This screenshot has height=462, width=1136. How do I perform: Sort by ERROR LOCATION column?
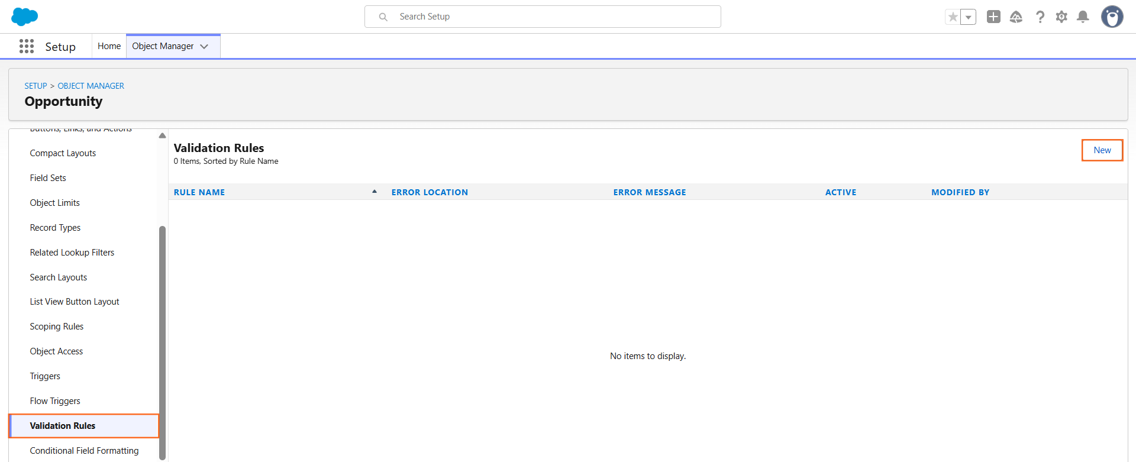point(430,192)
